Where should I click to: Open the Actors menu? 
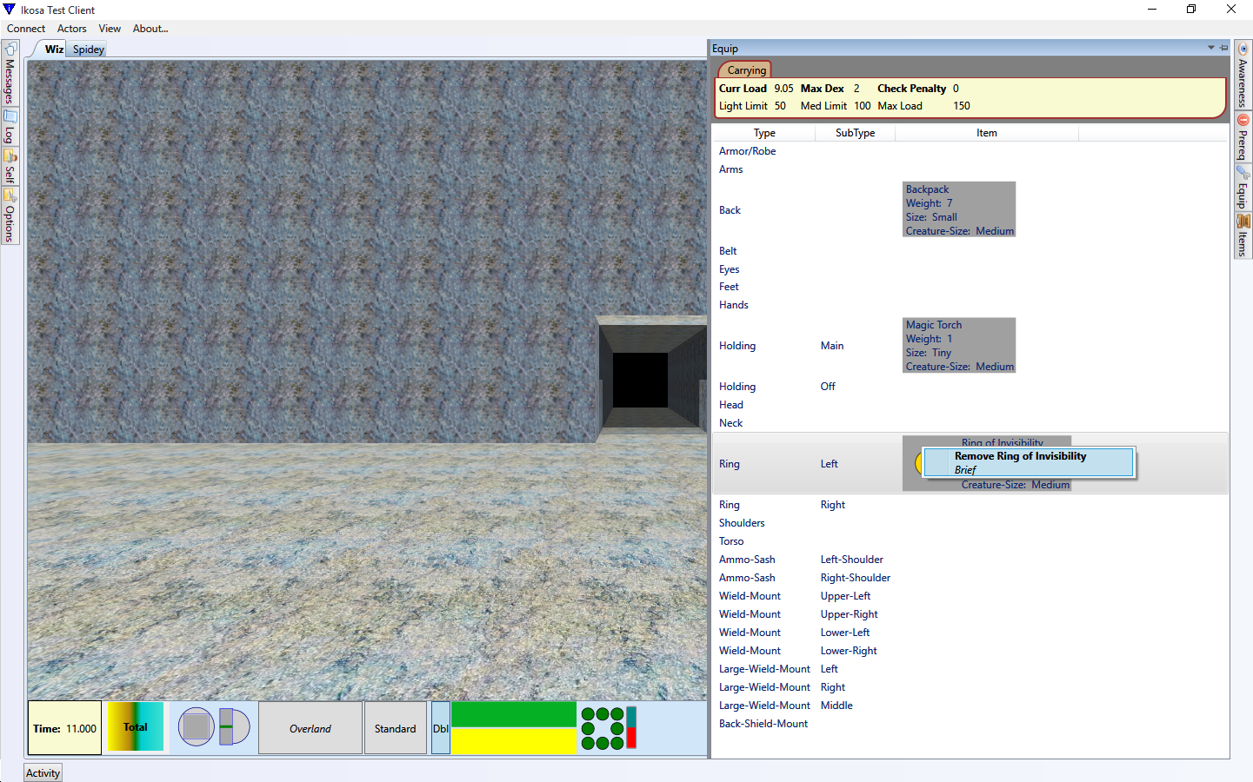coord(71,29)
